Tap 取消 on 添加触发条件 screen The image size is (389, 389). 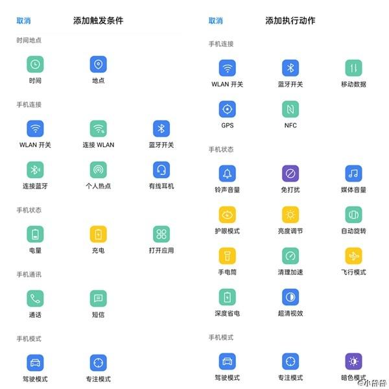(23, 21)
